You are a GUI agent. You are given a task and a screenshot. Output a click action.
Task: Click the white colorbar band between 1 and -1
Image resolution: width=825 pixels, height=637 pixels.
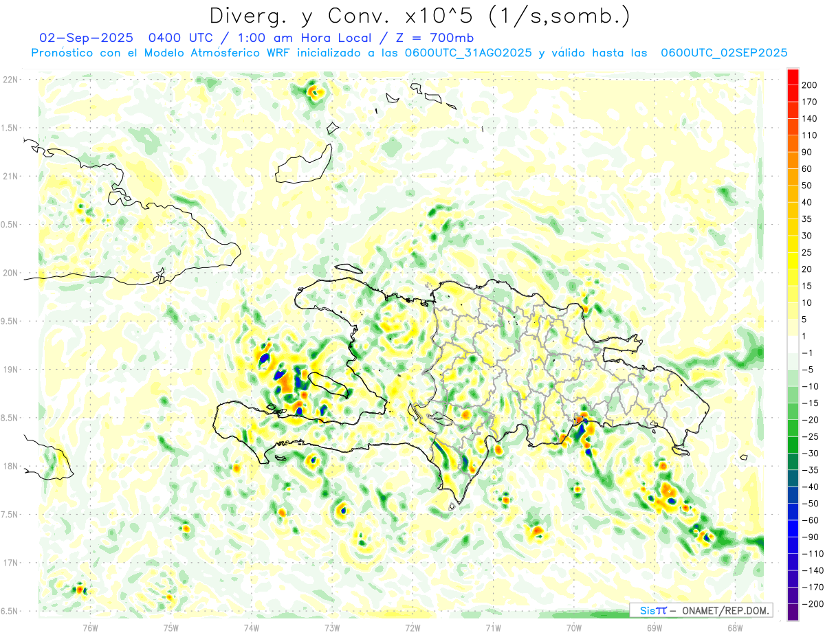793,344
